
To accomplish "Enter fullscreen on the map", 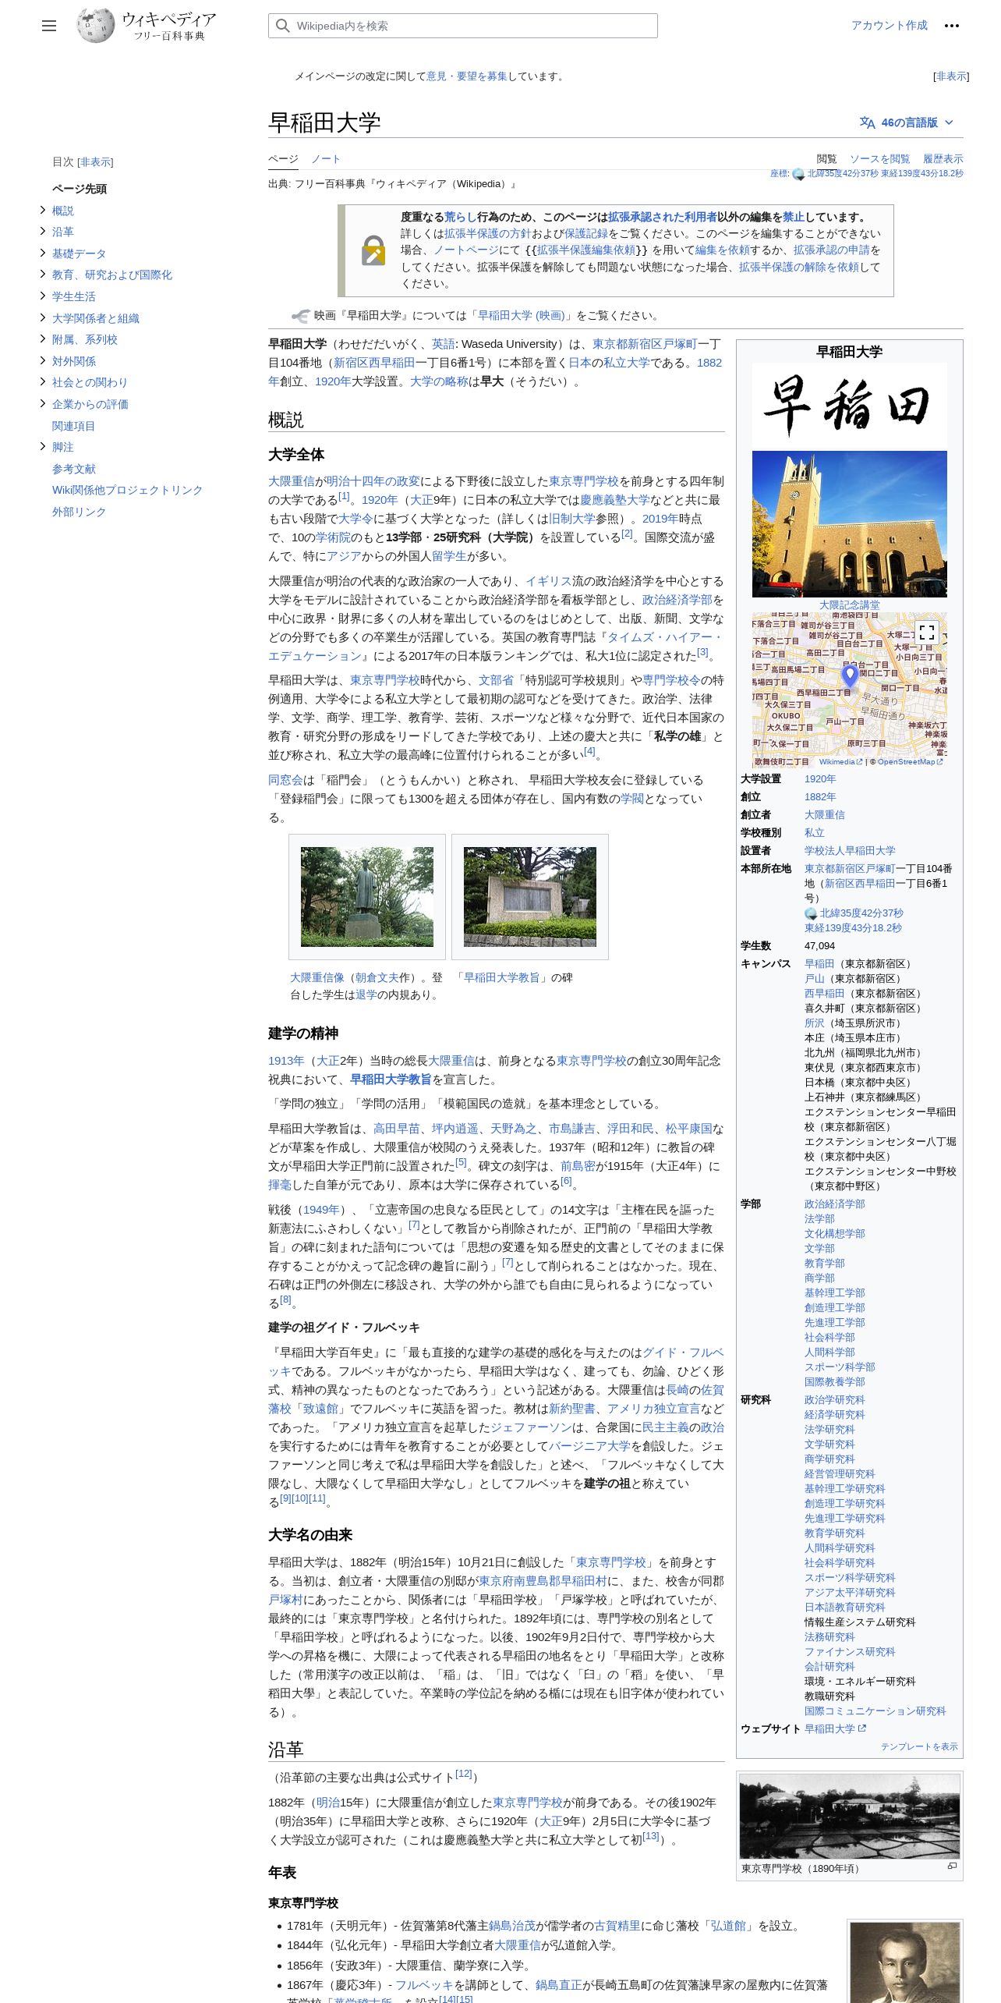I will coord(926,632).
